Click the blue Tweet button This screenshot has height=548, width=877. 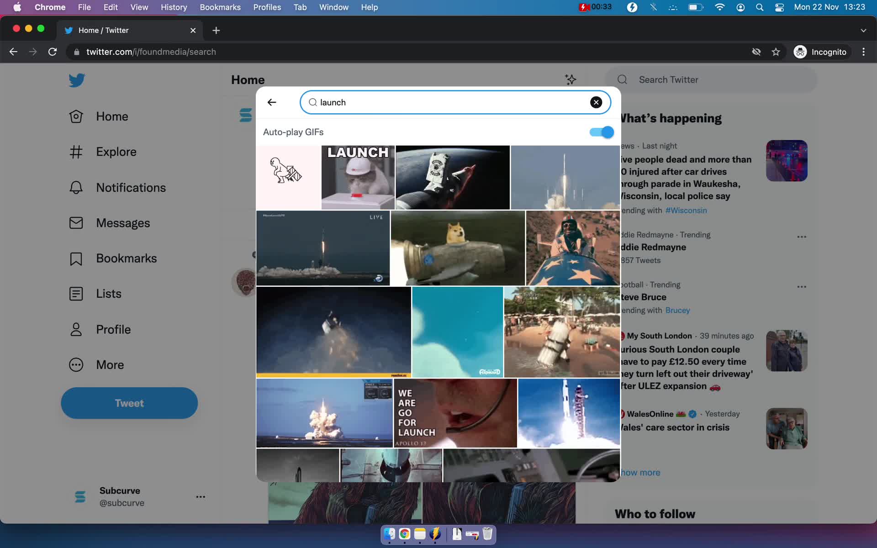pos(129,403)
